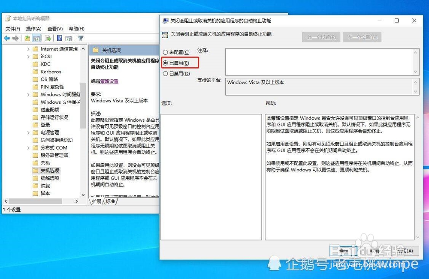Click the policy icon in dialog title bar

pos(165,21)
